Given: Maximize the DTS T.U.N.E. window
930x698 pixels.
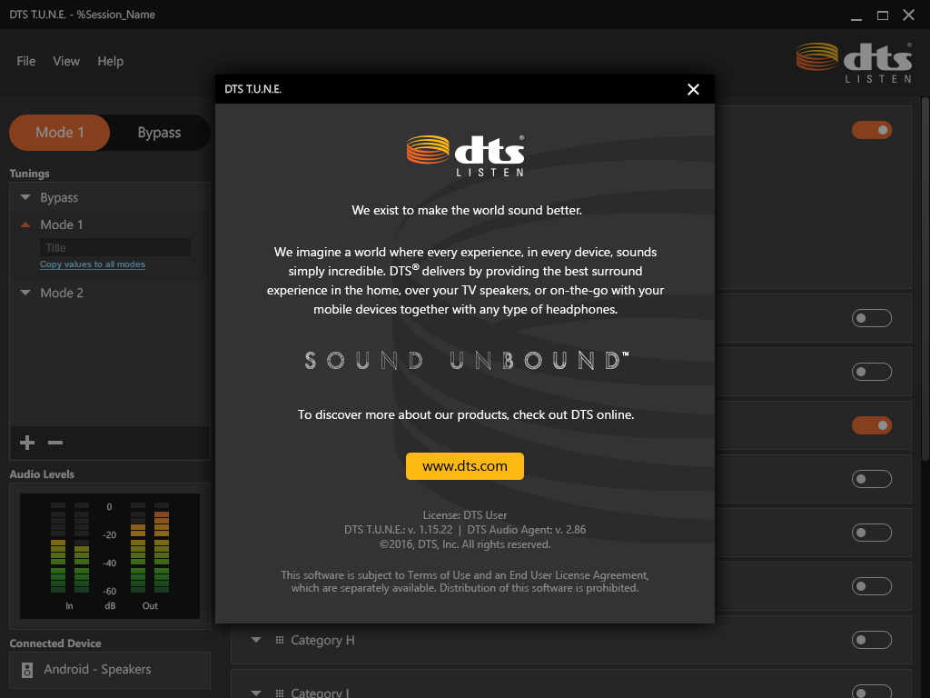Looking at the screenshot, I should tap(883, 15).
